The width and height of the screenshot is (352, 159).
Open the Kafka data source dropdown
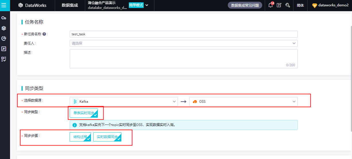tap(124, 102)
